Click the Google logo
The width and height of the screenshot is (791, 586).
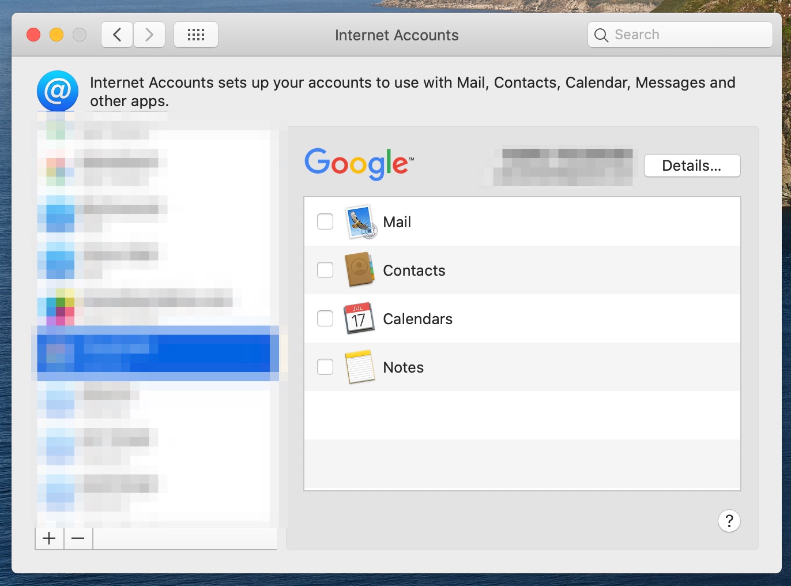359,164
